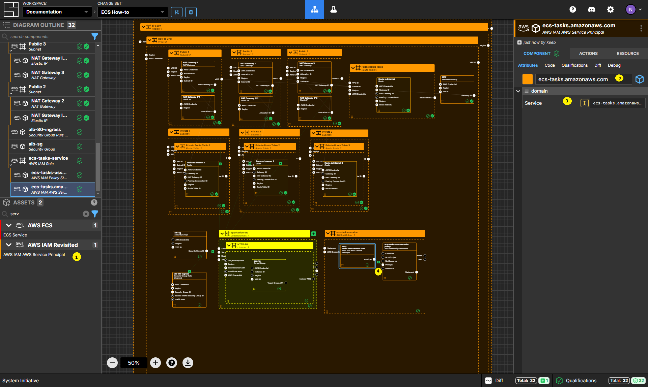This screenshot has width=648, height=387.
Task: Open the user profile avatar N
Action: 630,9
